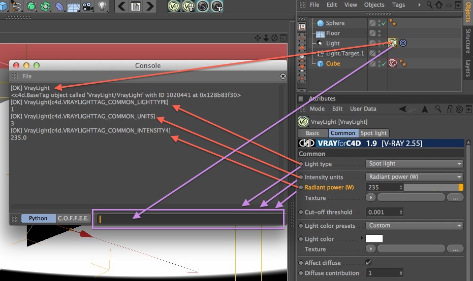
Task: Open the Light type dropdown (Spot light)
Action: (x=415, y=163)
